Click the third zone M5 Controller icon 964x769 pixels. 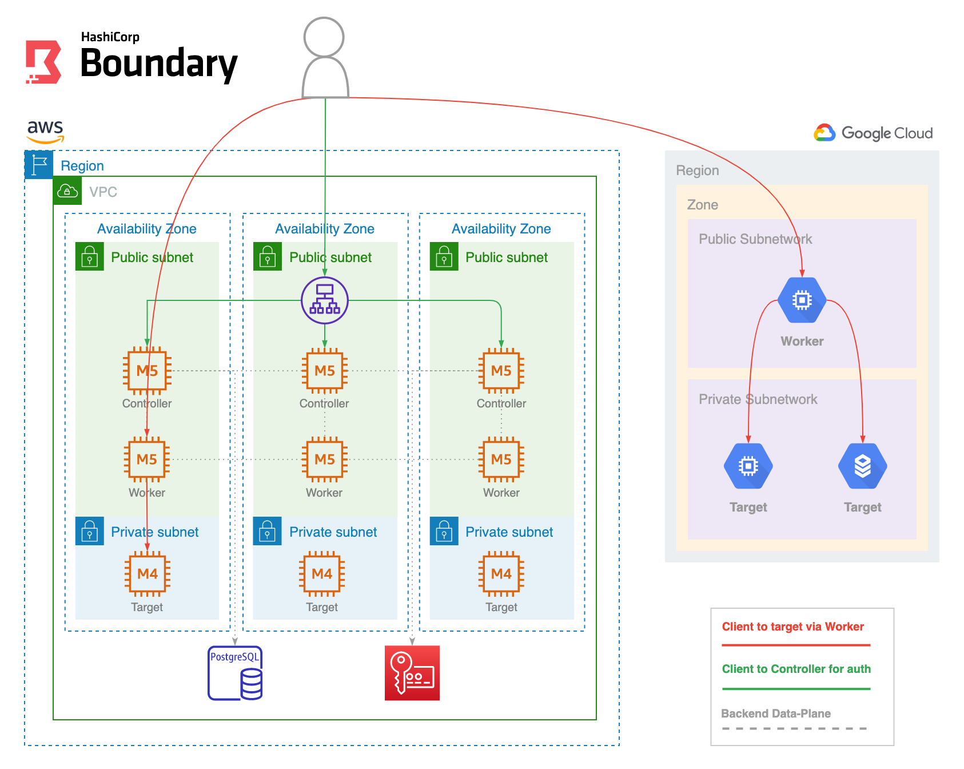tap(501, 371)
